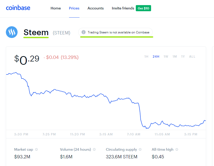Click the -$0.04 (13.29%) price change
This screenshot has width=214, height=166.
61,57
